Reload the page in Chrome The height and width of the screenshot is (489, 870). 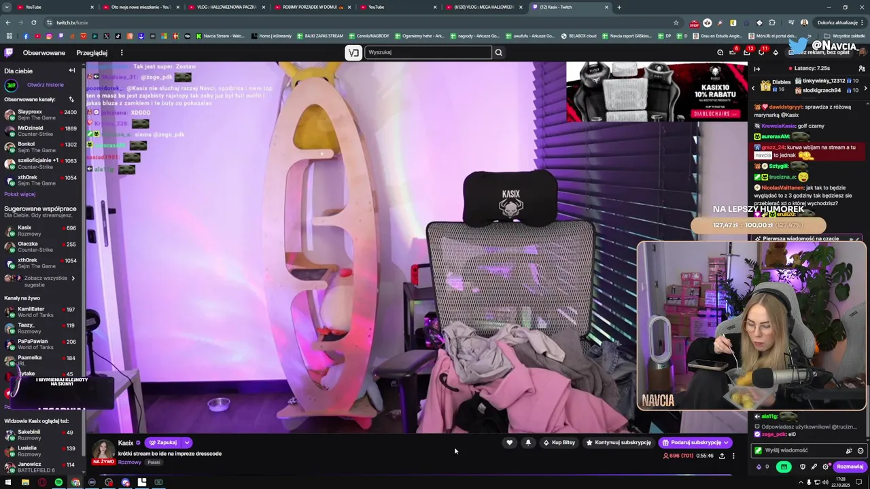point(34,22)
